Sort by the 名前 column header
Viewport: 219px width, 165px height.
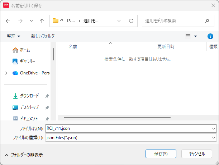point(73,47)
